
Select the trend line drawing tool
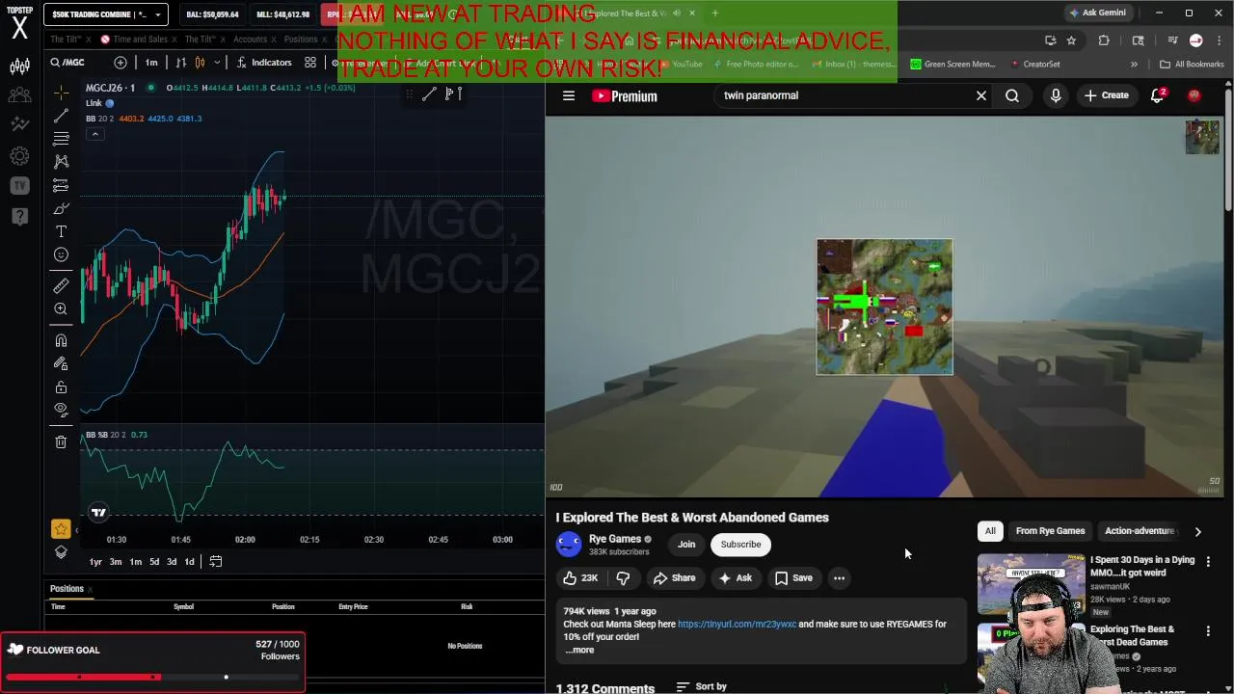click(x=61, y=116)
